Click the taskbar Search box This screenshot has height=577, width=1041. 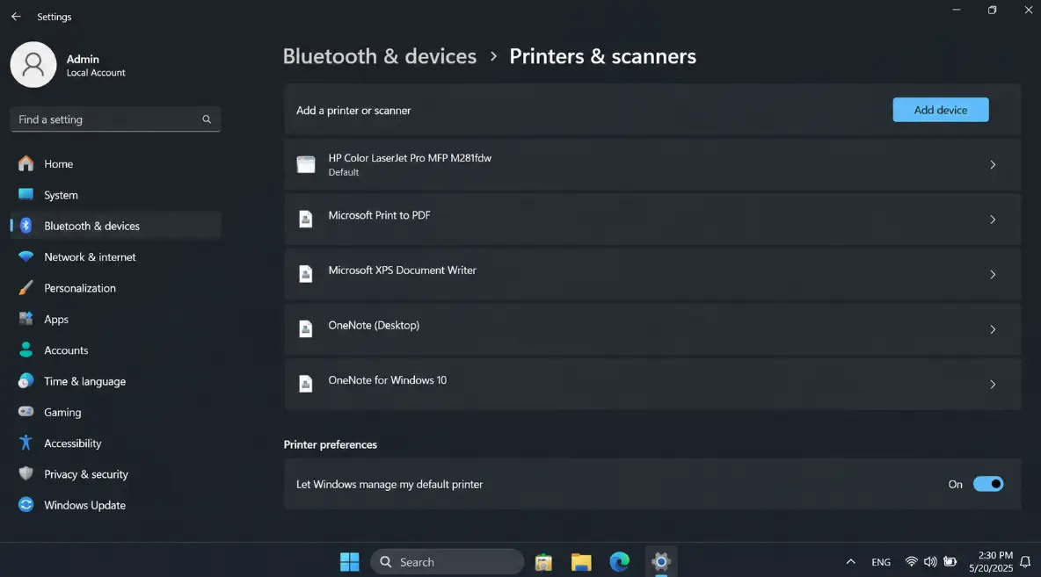tap(447, 562)
